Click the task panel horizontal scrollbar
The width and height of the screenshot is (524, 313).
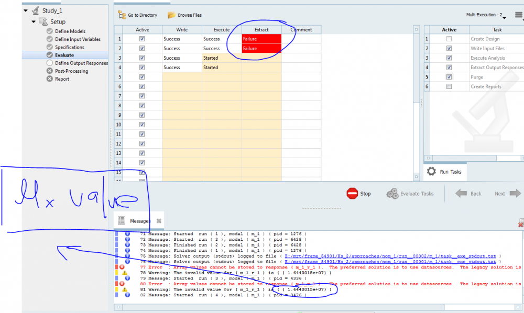pos(463,158)
